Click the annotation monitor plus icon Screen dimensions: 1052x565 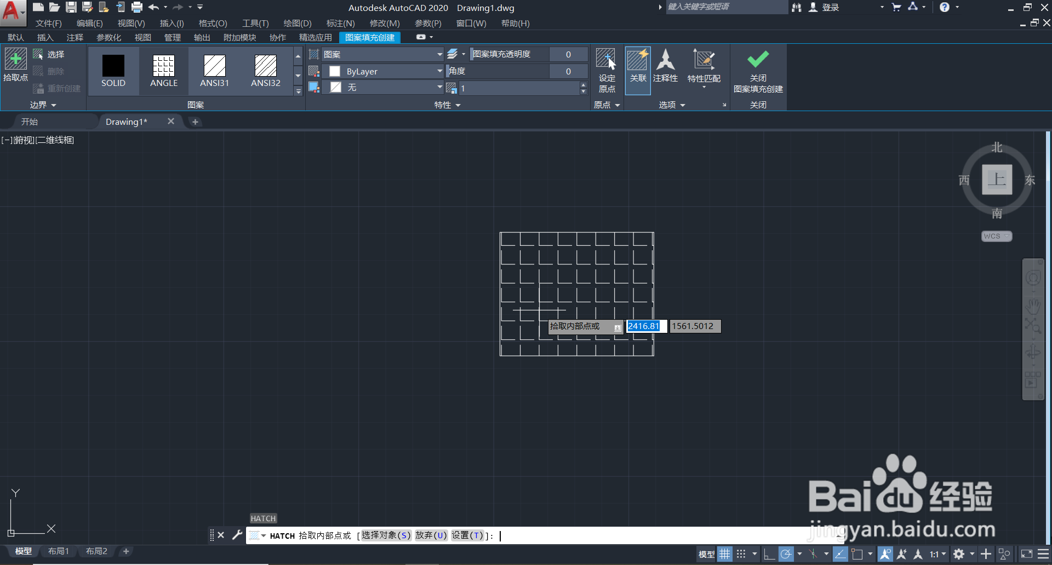pos(986,554)
